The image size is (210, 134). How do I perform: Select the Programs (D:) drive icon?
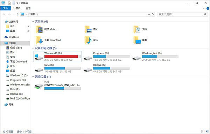click(x=87, y=58)
